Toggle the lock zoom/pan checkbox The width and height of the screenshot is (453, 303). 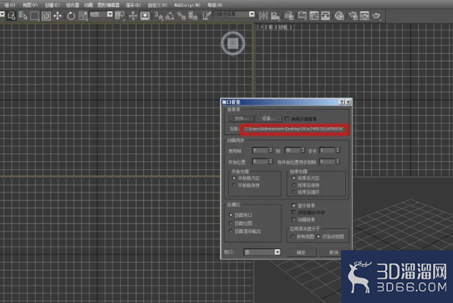tap(294, 212)
